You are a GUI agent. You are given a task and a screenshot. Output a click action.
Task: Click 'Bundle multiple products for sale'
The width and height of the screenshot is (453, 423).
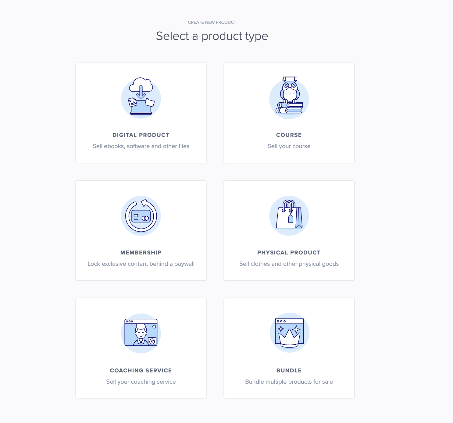tap(289, 382)
